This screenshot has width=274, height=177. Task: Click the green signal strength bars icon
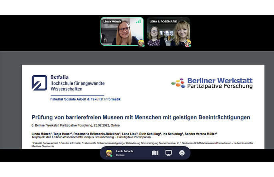pyautogui.click(x=138, y=21)
